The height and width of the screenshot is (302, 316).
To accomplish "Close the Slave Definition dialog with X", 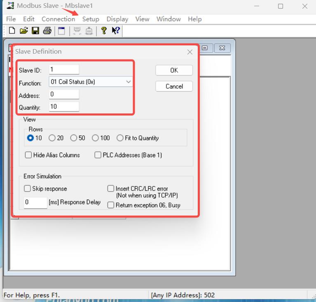I will [190, 52].
